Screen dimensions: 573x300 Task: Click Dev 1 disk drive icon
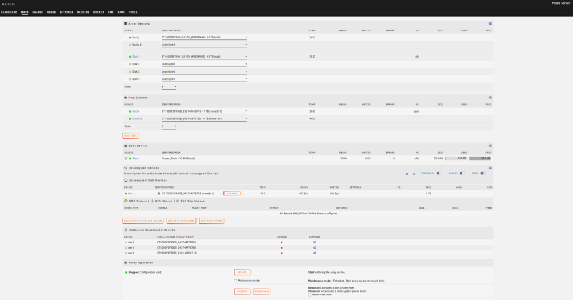159,194
